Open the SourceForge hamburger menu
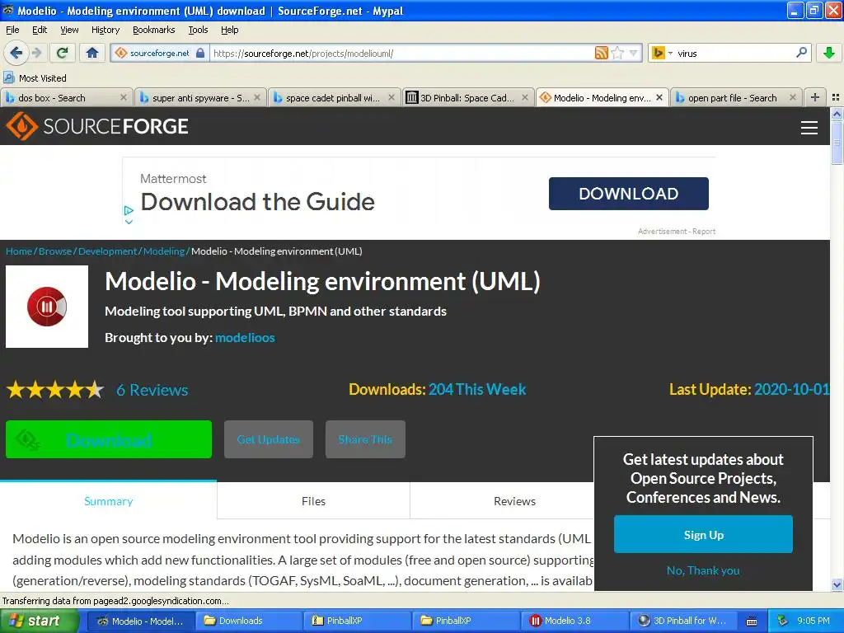This screenshot has height=633, width=844. (x=809, y=128)
